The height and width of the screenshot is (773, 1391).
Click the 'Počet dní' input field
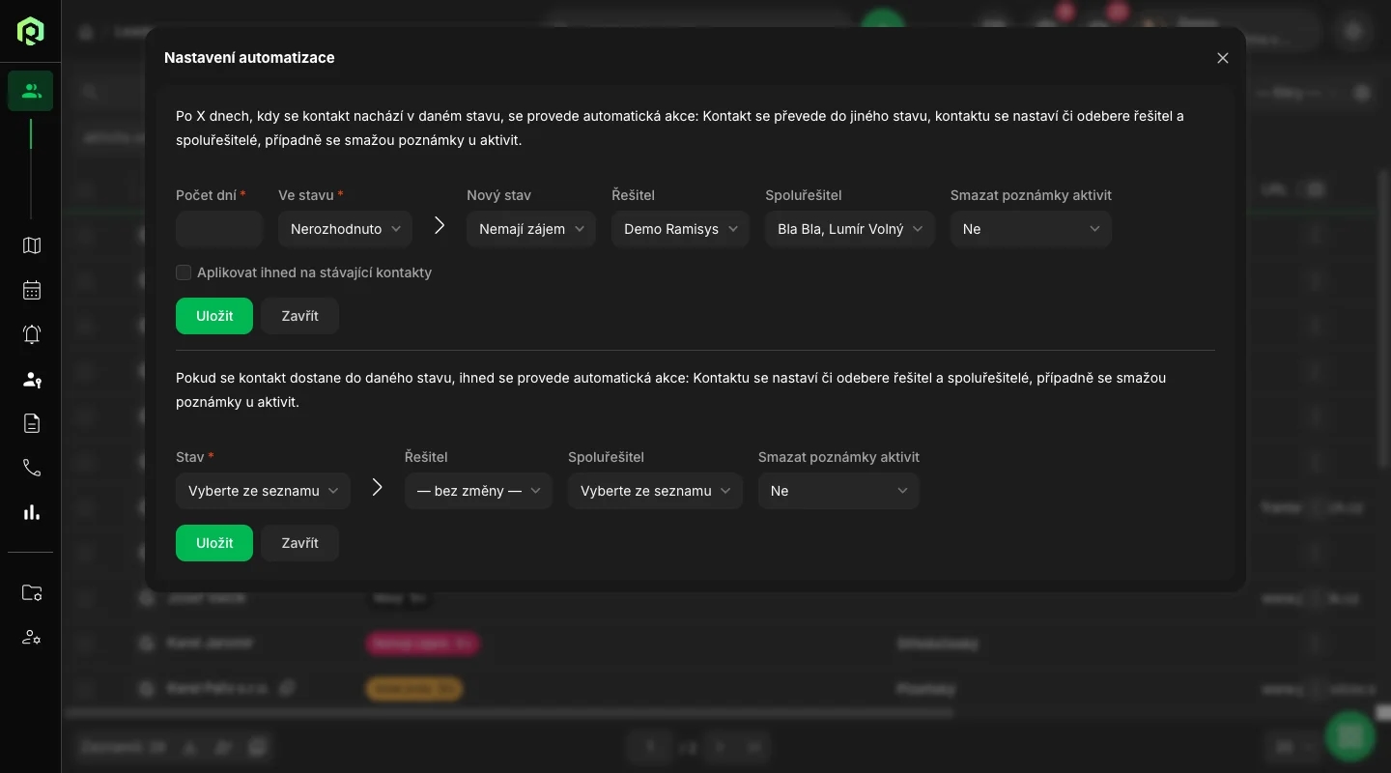(219, 229)
